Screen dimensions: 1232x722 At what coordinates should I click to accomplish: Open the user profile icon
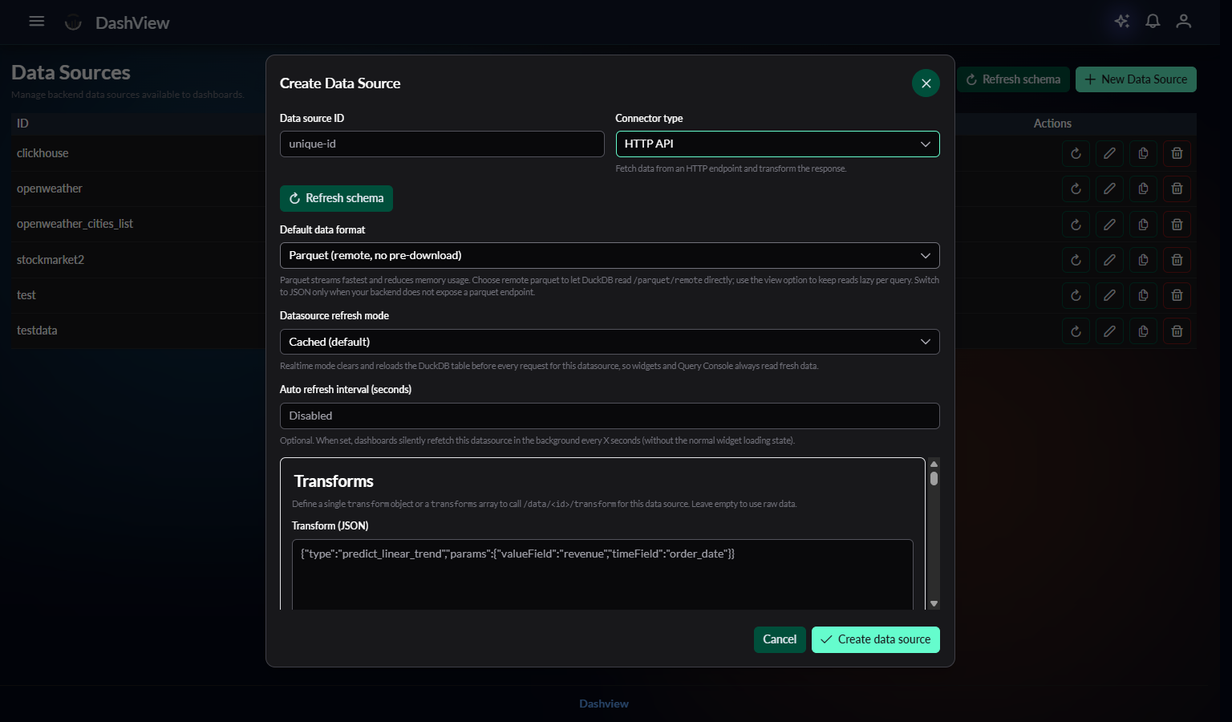tap(1183, 22)
